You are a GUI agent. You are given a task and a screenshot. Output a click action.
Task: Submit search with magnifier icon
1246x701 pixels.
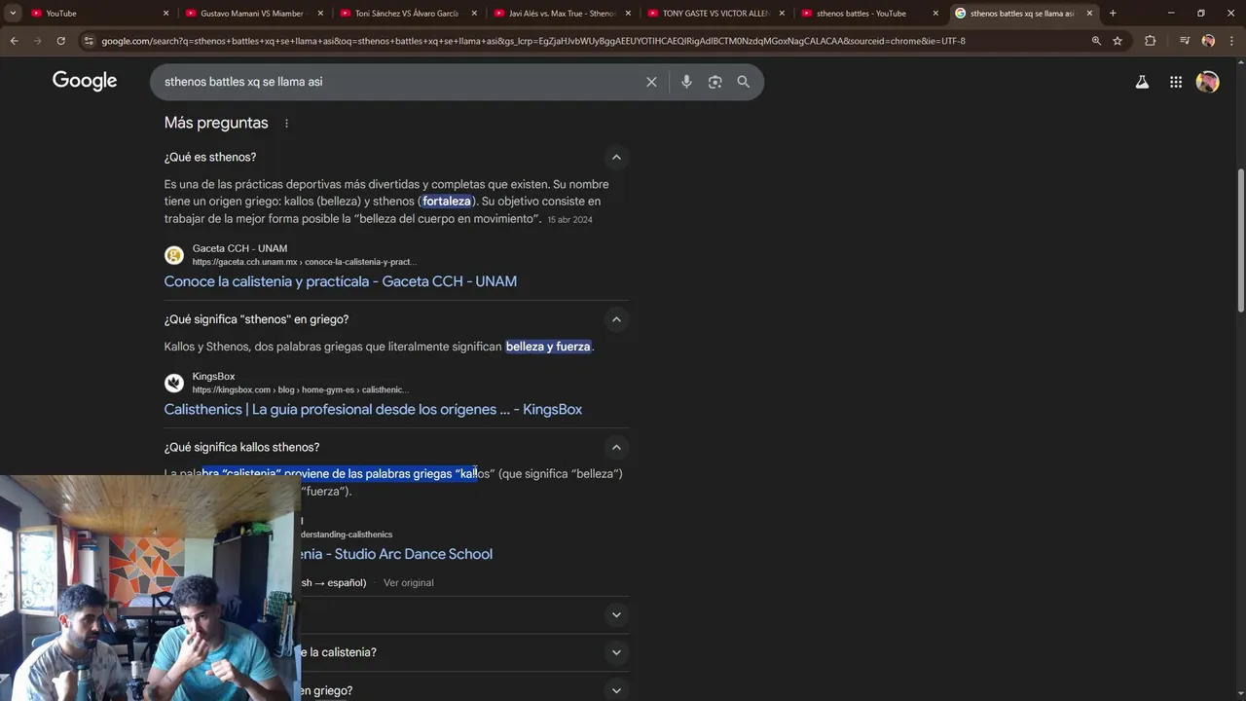pos(744,82)
